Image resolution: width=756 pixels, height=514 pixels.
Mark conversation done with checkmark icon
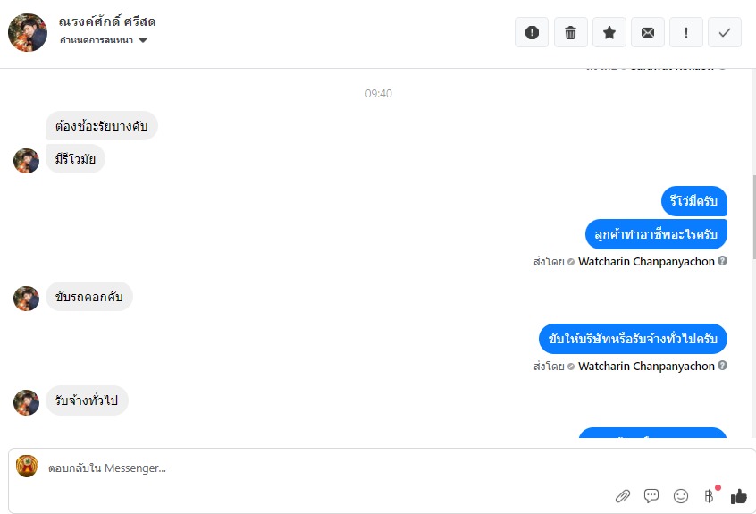point(725,33)
